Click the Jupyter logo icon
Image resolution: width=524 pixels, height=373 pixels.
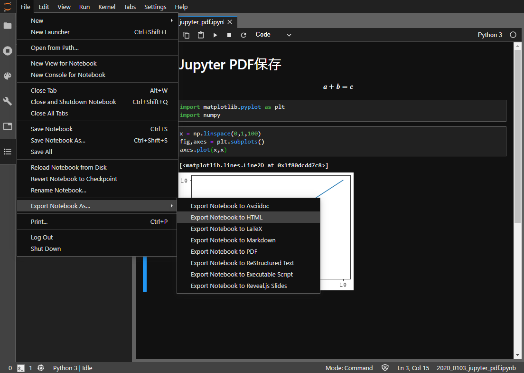pos(7,7)
